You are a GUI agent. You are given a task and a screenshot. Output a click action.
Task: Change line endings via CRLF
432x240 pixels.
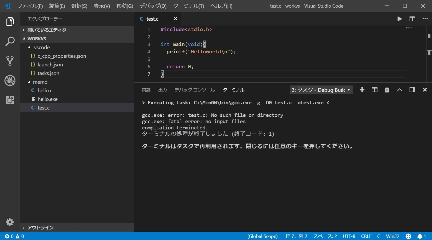coord(366,236)
